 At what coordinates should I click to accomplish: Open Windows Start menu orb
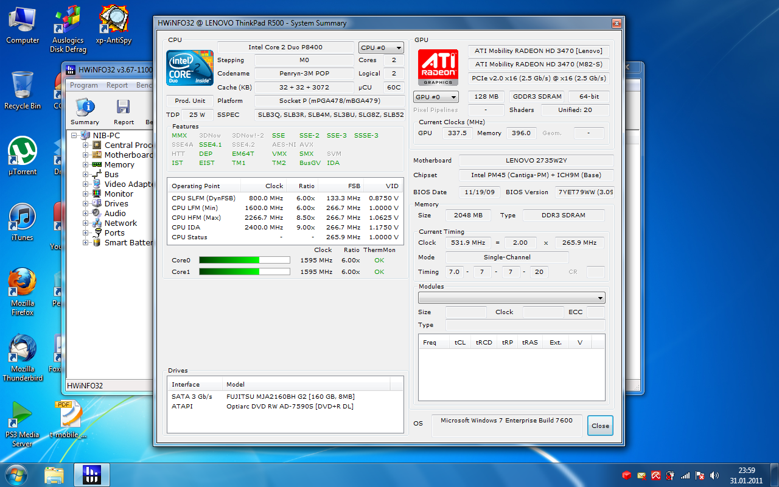point(16,474)
